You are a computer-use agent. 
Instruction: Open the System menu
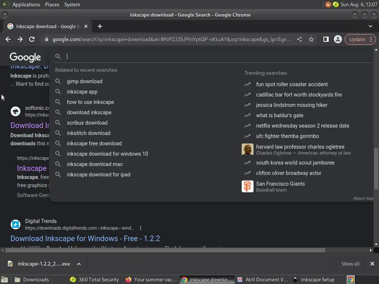72,4
